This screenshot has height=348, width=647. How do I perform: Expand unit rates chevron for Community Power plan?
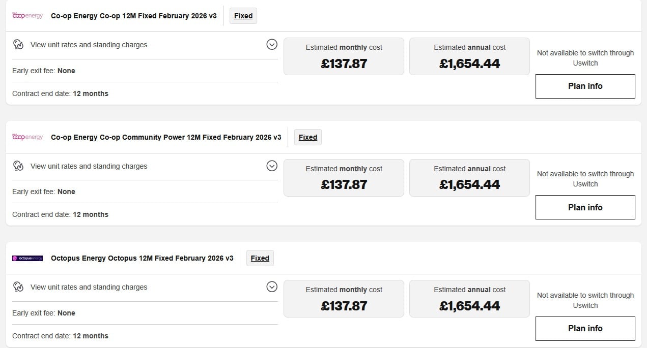pyautogui.click(x=272, y=166)
